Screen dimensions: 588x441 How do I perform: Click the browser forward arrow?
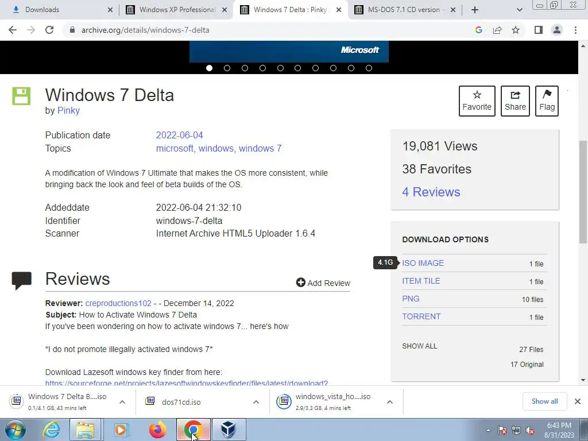31,30
